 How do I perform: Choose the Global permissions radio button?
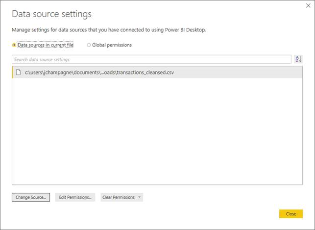coord(89,45)
